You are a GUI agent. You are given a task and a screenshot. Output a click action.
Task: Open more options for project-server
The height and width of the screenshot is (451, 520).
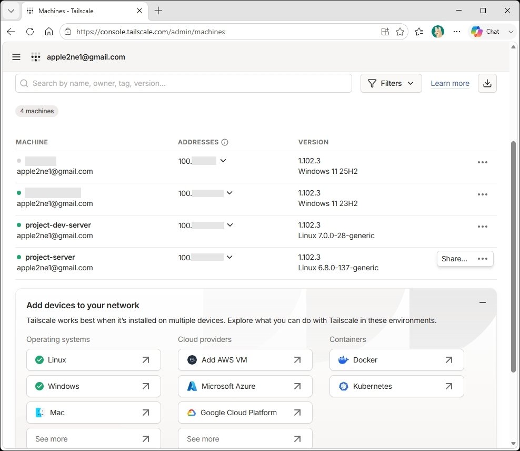coord(482,259)
